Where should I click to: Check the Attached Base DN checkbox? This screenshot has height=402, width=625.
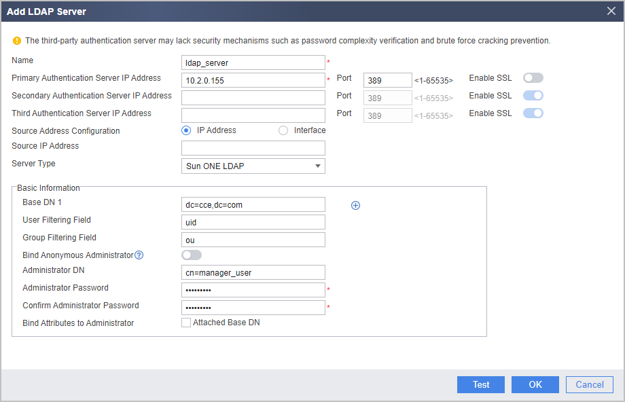[186, 323]
